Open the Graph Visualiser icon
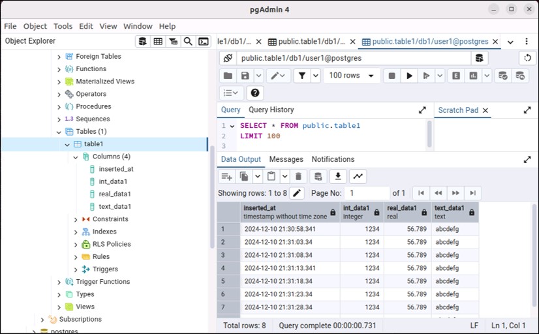 pos(358,176)
